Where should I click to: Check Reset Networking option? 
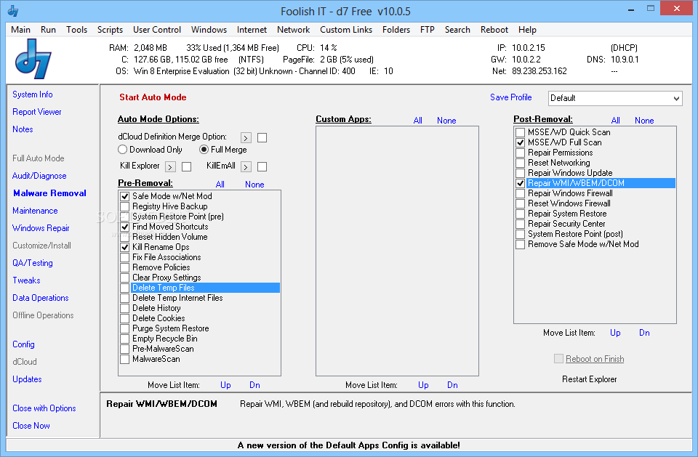520,163
